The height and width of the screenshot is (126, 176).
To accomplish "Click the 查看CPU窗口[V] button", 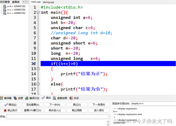I will click(33, 110).
